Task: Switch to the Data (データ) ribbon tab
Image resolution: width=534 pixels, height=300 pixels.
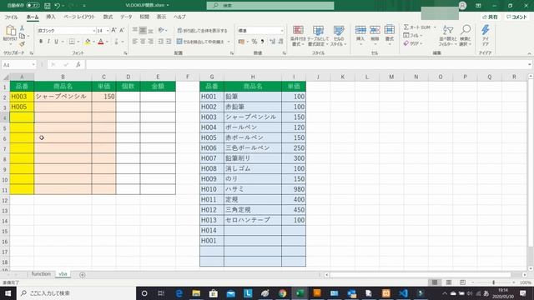Action: pyautogui.click(x=126, y=17)
